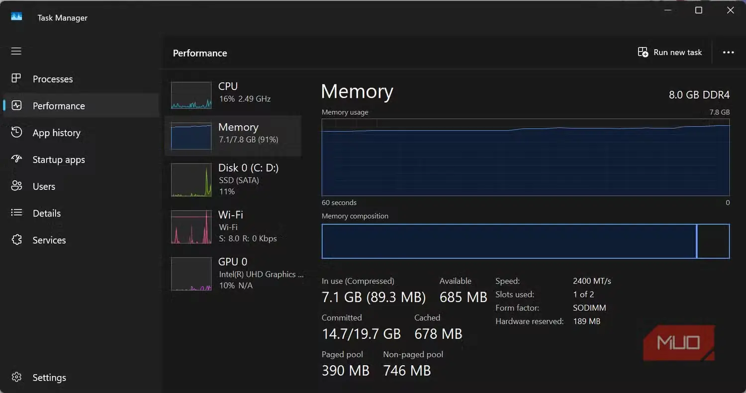Open the Services page label
The height and width of the screenshot is (393, 746).
tap(49, 240)
